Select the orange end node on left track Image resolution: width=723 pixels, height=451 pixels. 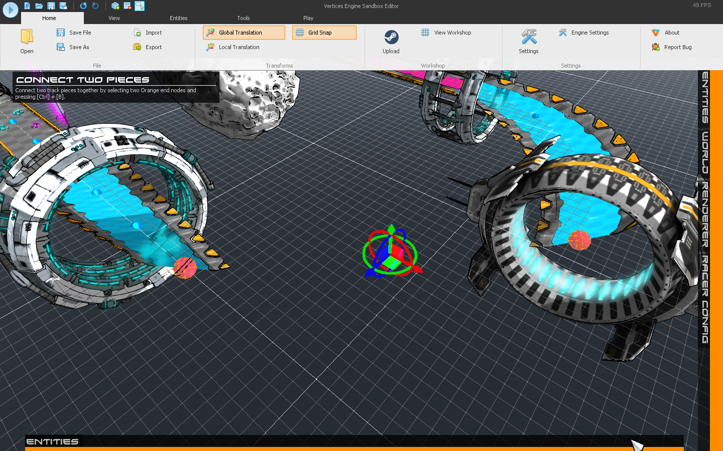click(185, 268)
